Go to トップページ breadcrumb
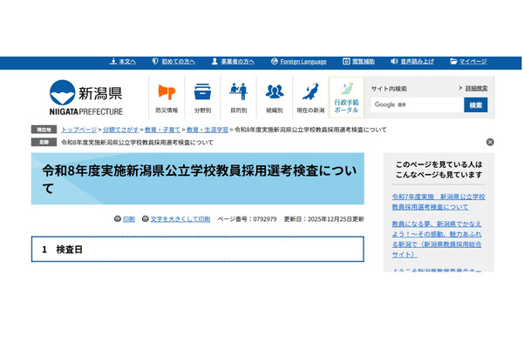 (78, 130)
